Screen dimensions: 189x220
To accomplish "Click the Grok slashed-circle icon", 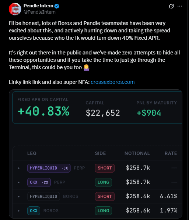I will 171,6.
